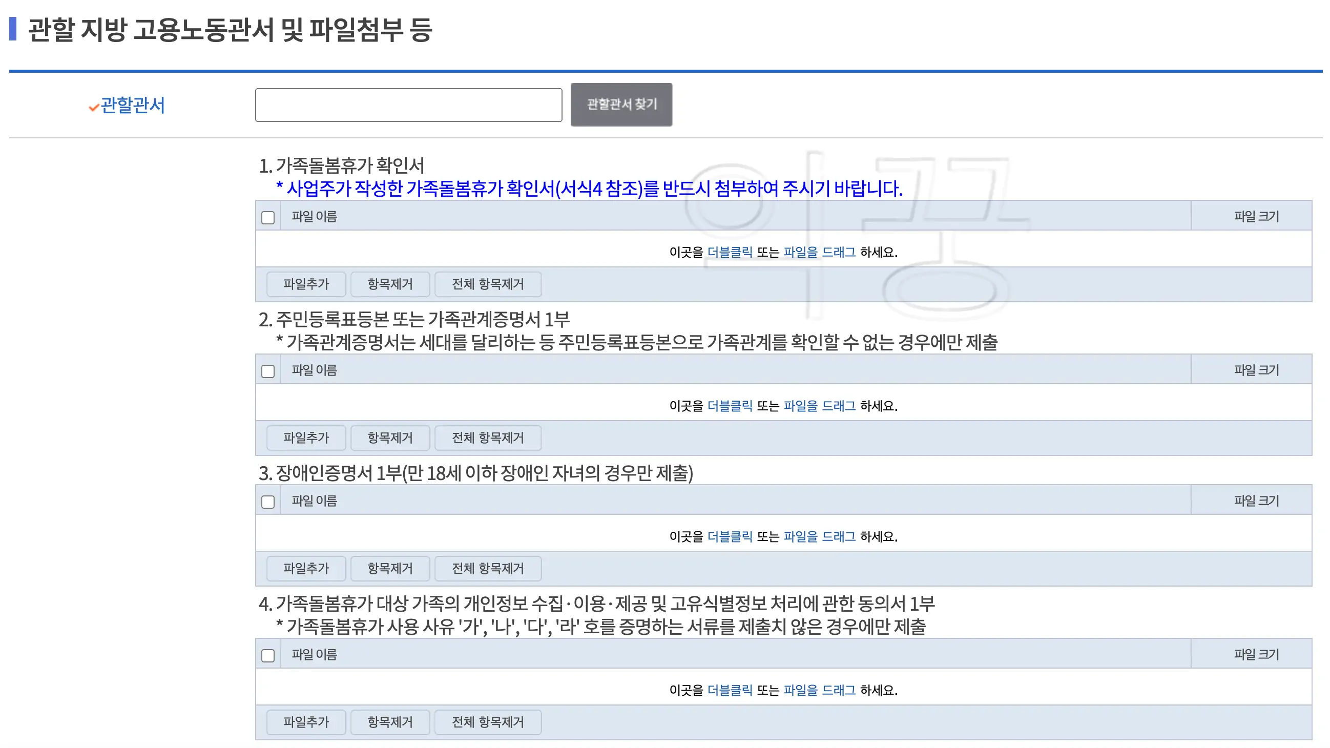Check the select-all checkbox for 가족돌봄휴가 확인서 files
This screenshot has height=748, width=1330.
tap(268, 218)
